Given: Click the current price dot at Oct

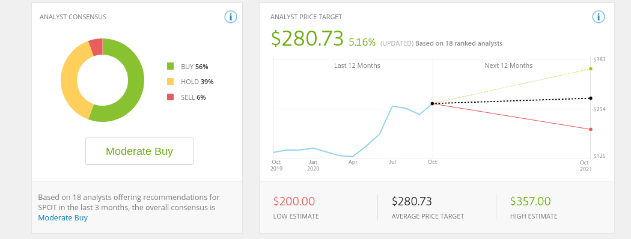Looking at the screenshot, I should coord(433,103).
